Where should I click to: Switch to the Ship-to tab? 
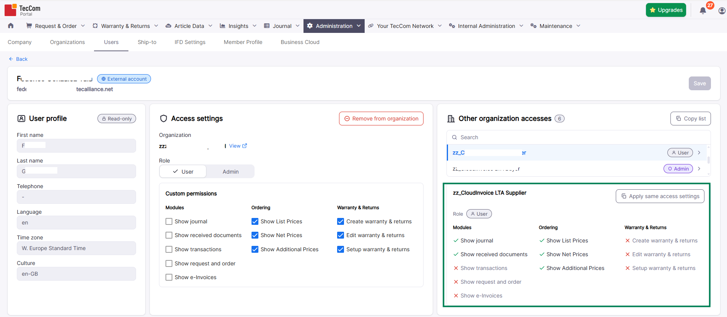tap(147, 42)
